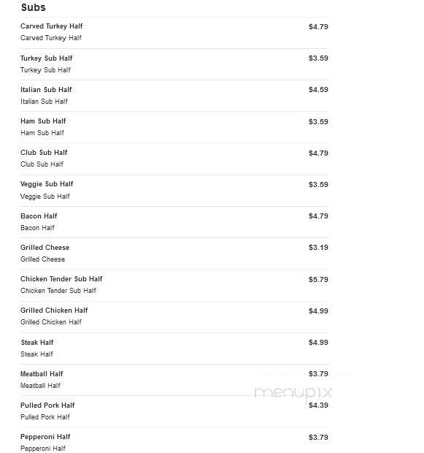Click the Subs section heading
The image size is (424, 453).
pyautogui.click(x=33, y=7)
